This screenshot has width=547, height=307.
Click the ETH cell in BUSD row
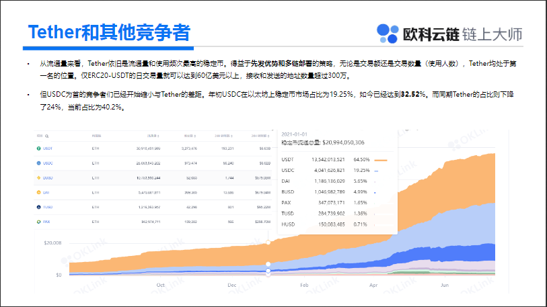click(x=96, y=178)
